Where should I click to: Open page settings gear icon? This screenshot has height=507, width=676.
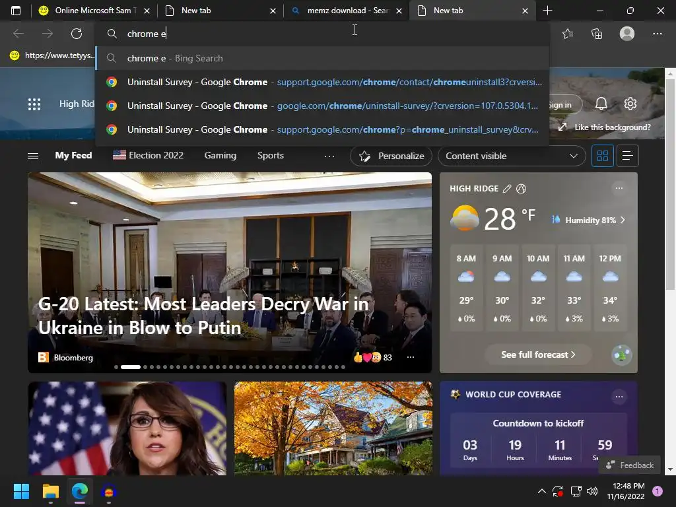630,104
